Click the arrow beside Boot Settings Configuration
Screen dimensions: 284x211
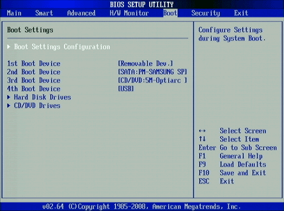9,47
